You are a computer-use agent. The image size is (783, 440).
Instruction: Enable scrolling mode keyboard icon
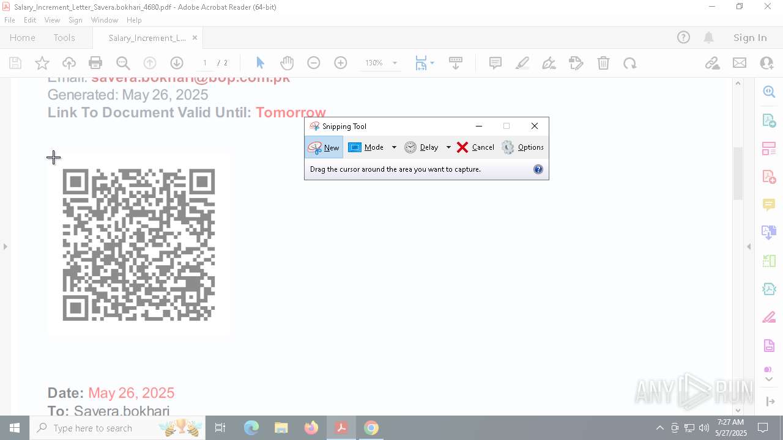(456, 63)
